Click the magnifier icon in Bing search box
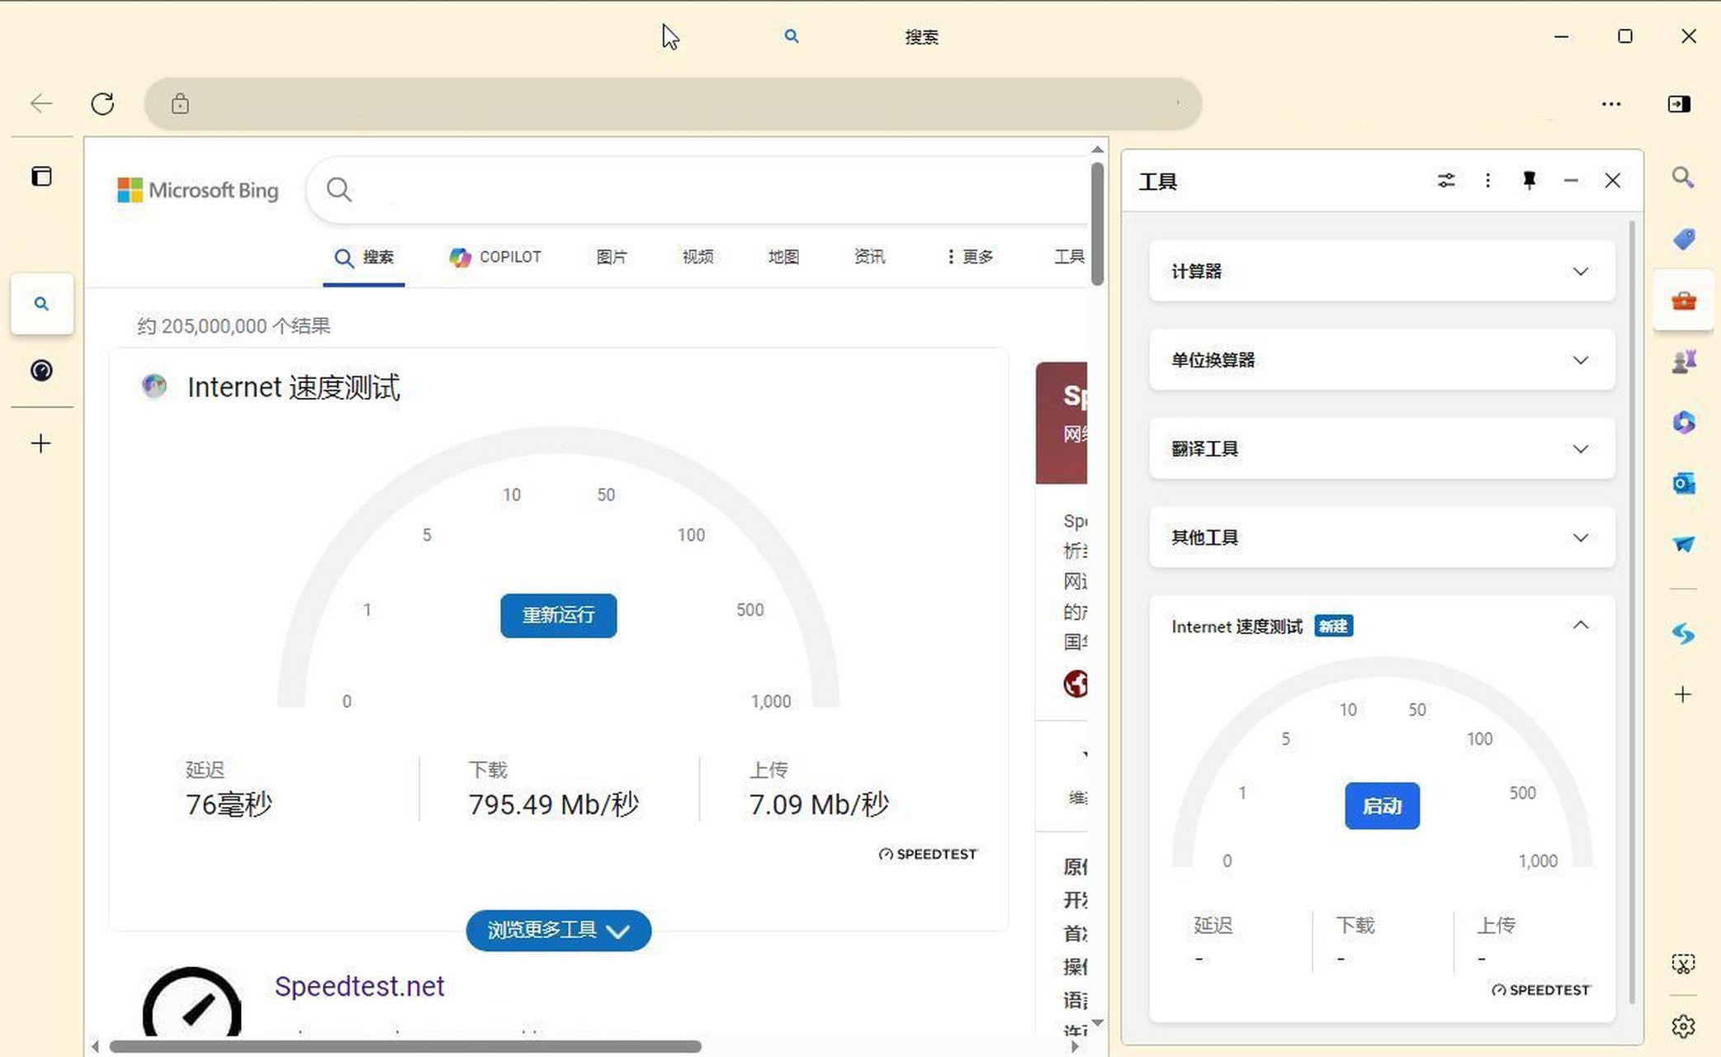This screenshot has width=1721, height=1057. [339, 190]
